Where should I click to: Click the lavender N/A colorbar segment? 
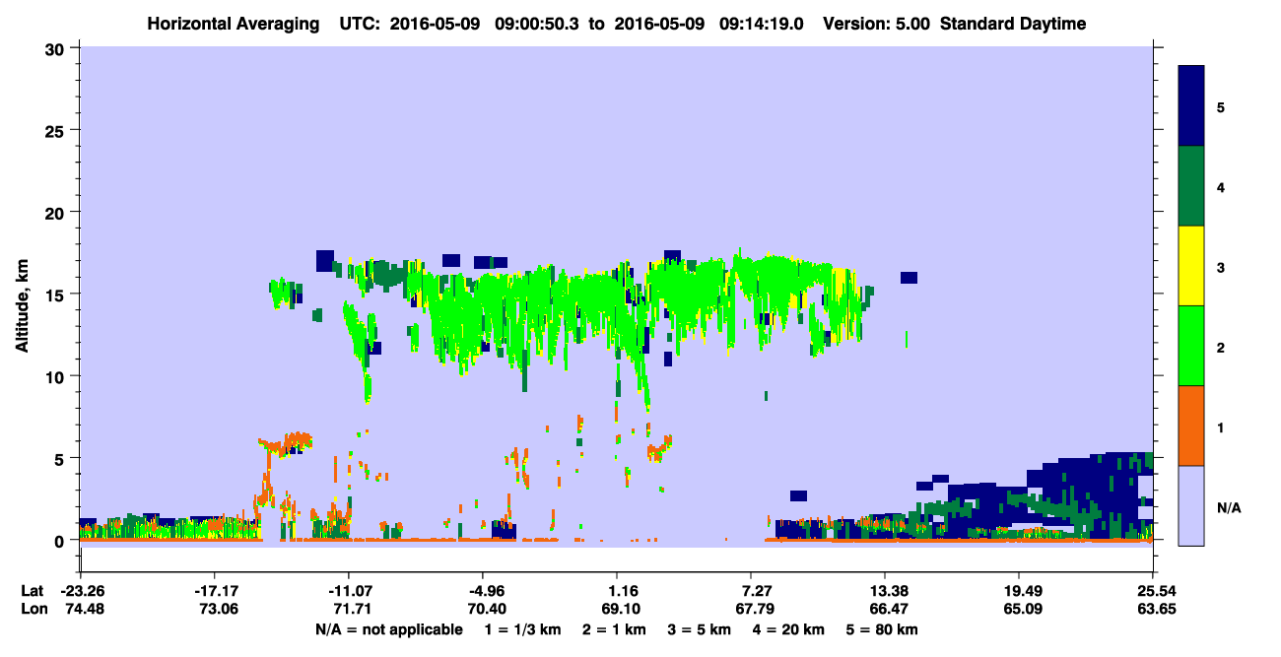click(1192, 505)
